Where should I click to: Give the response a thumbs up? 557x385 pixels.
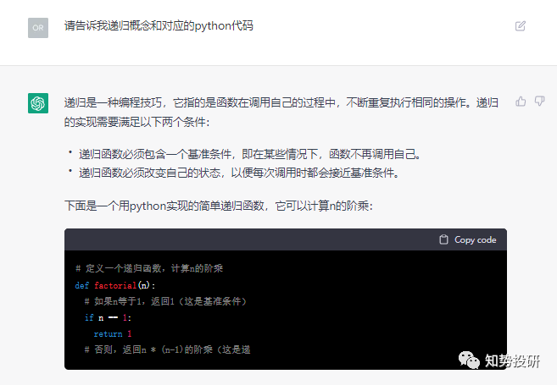[521, 102]
